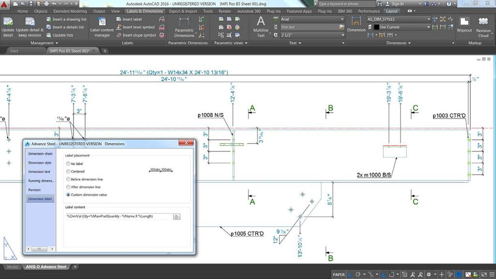
Task: Open the Extended Modeling ribbon tab
Action: [x=70, y=11]
